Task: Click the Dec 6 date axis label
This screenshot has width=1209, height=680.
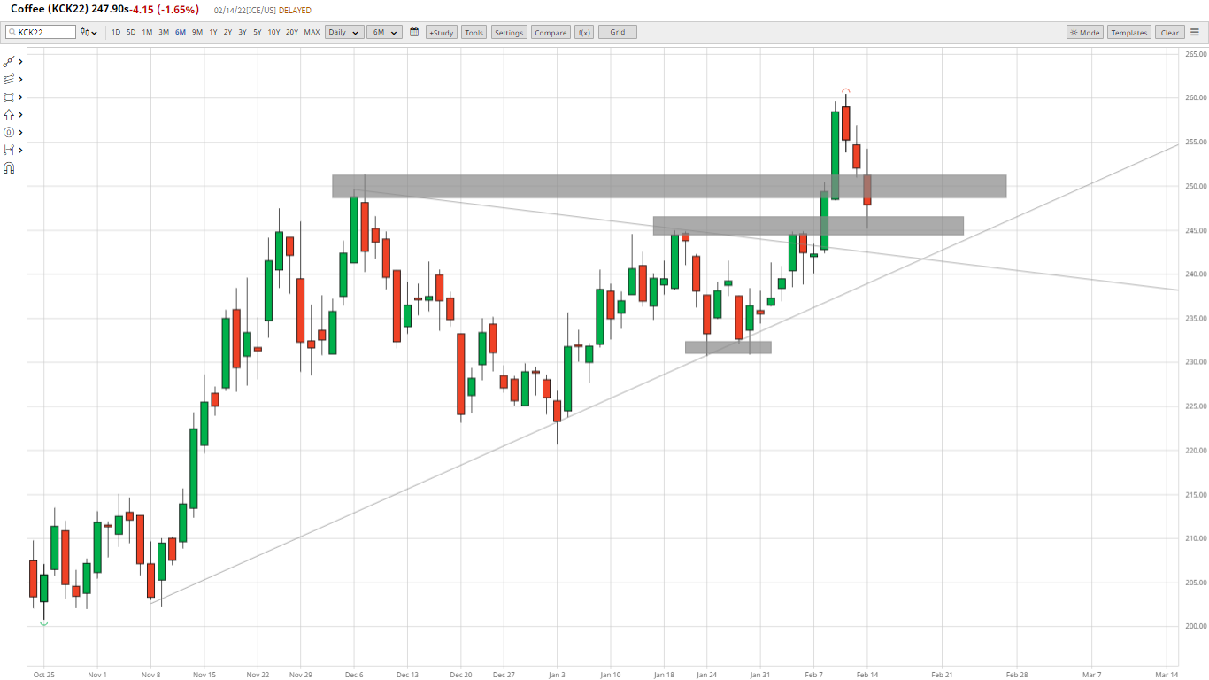Action: pos(354,674)
